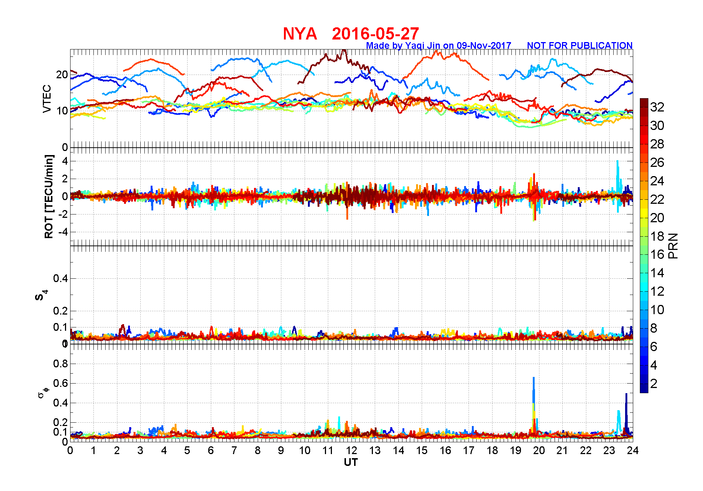Image resolution: width=703 pixels, height=491 pixels.
Task: Click the 'Made by Yaqi Jin on 09-Nov-2017' credit
Action: click(x=439, y=45)
